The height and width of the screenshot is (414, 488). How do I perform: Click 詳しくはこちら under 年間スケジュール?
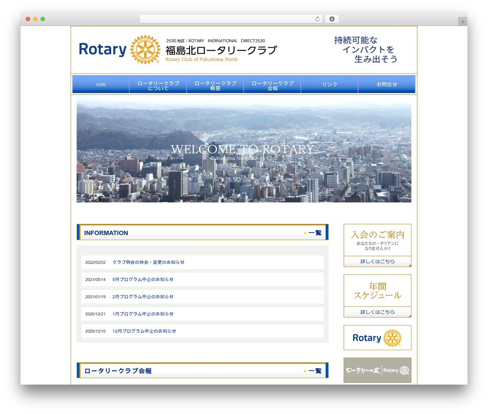point(377,312)
